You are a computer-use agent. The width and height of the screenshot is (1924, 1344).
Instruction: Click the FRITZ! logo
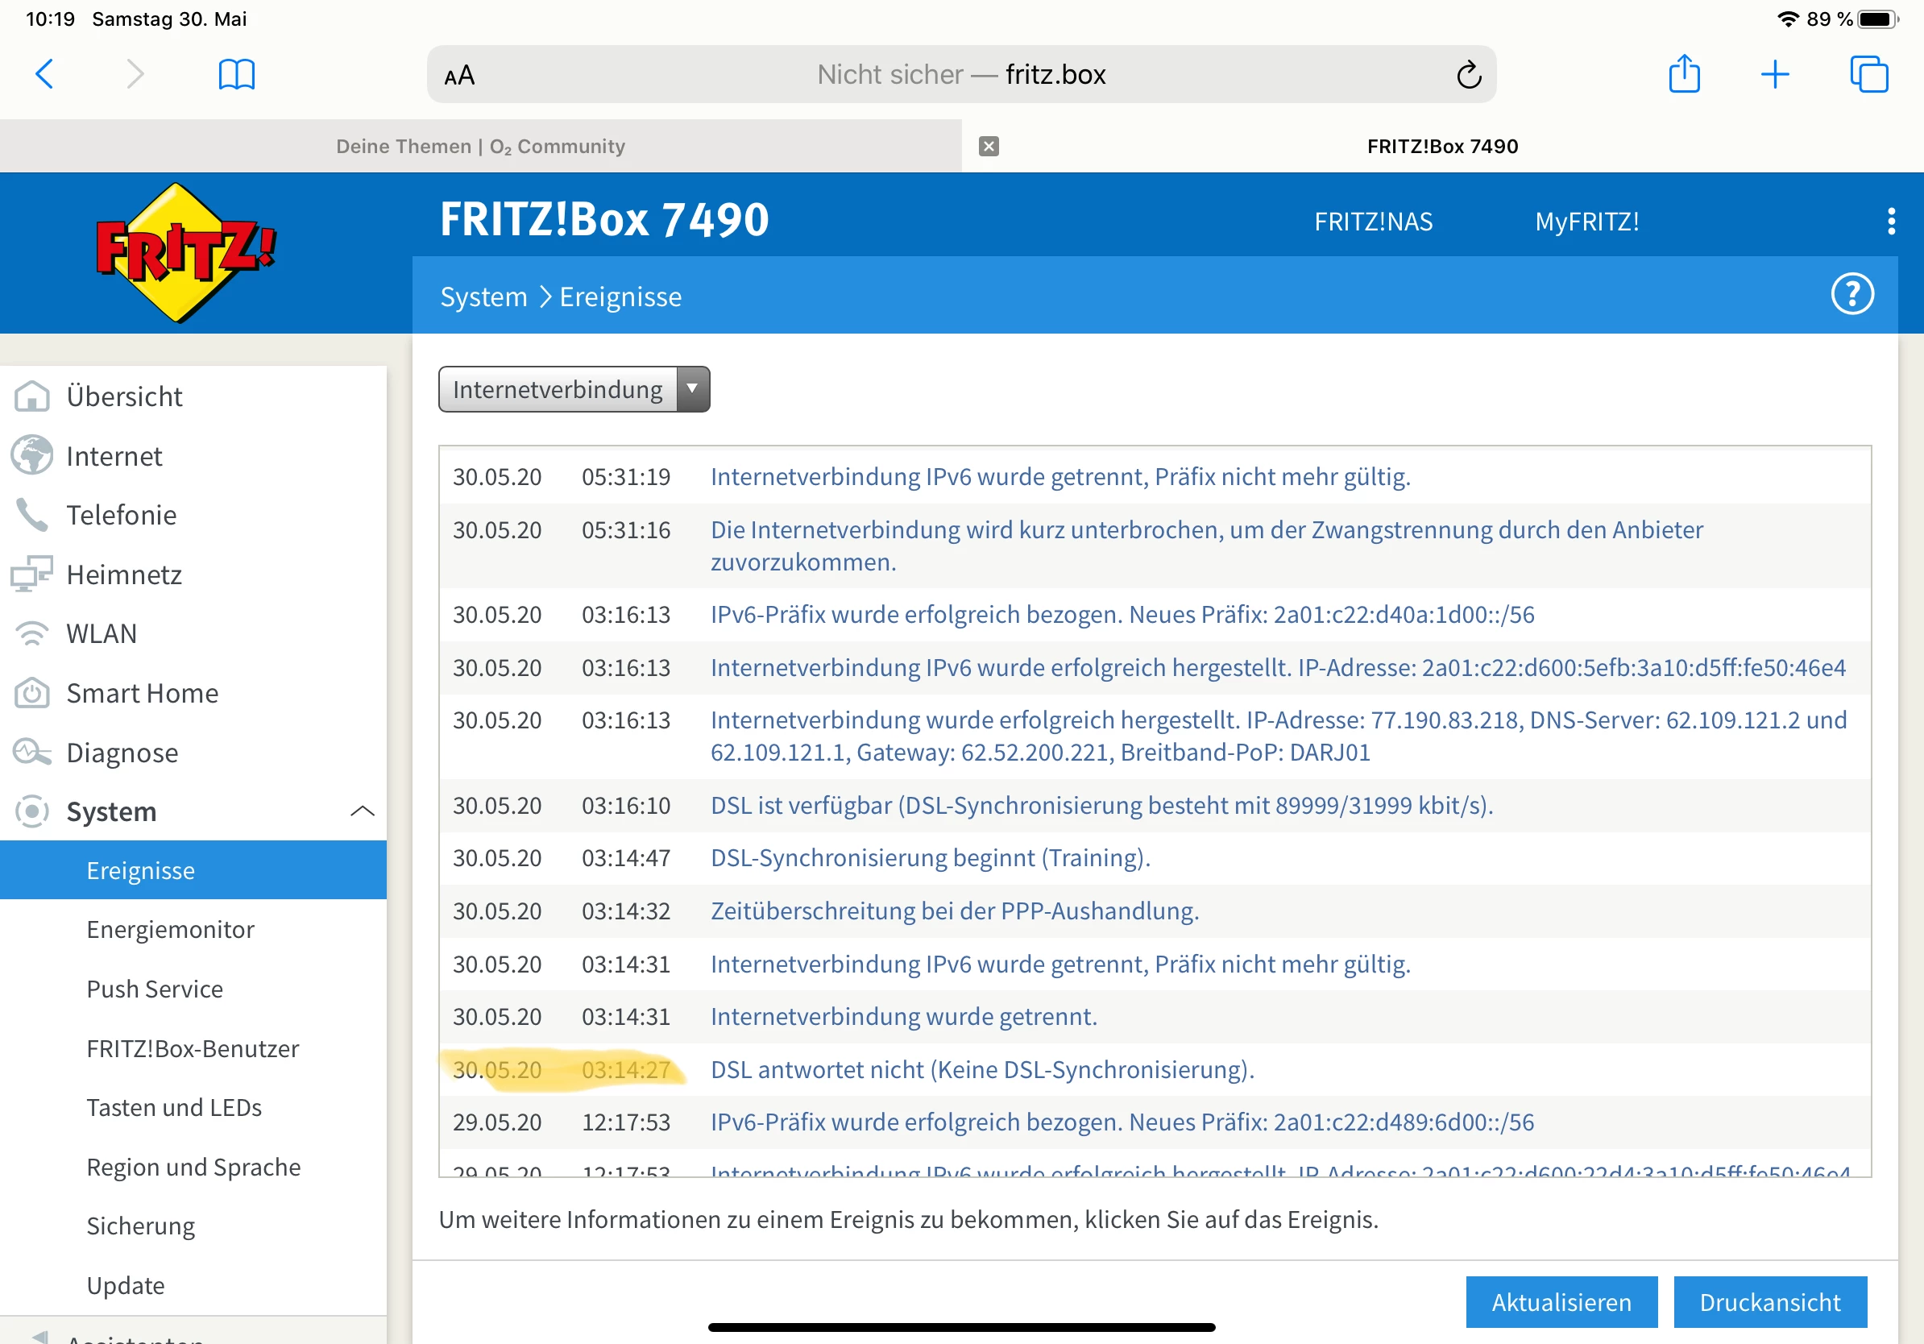coord(185,252)
